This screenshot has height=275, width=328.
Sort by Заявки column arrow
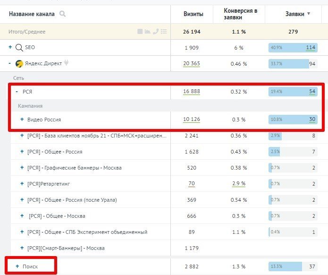pyautogui.click(x=309, y=14)
